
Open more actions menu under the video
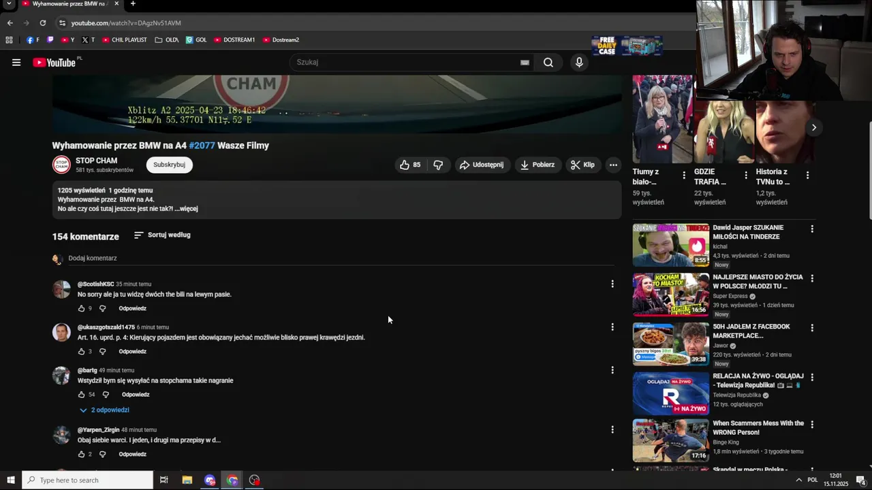pos(613,165)
